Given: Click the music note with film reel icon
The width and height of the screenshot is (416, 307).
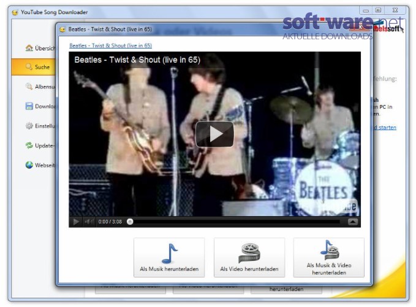Looking at the screenshot, I should [329, 250].
